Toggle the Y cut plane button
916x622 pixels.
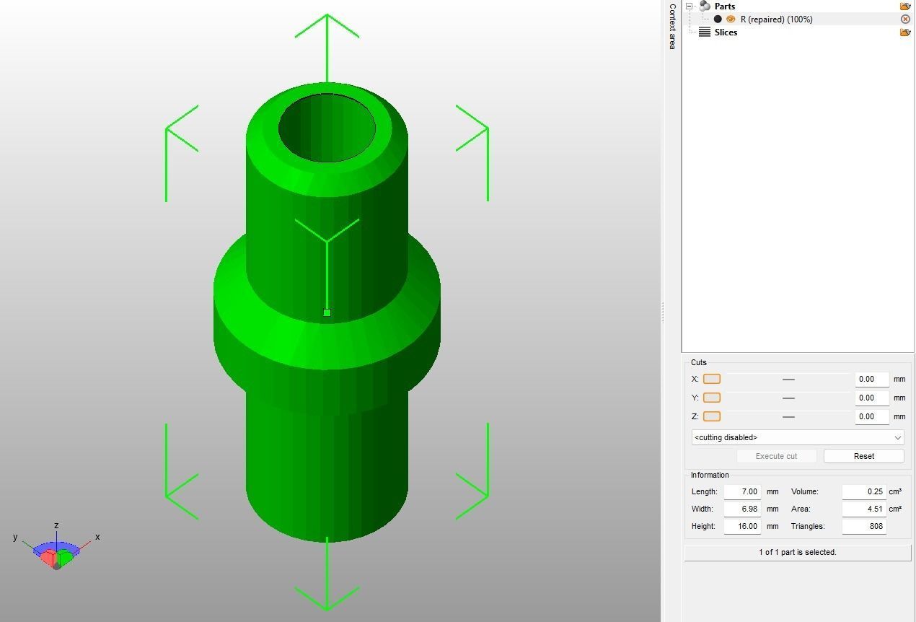click(x=712, y=398)
